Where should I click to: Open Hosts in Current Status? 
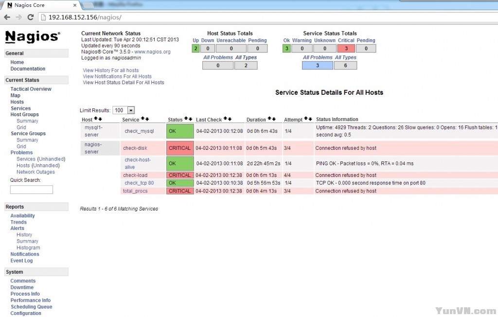tap(17, 102)
